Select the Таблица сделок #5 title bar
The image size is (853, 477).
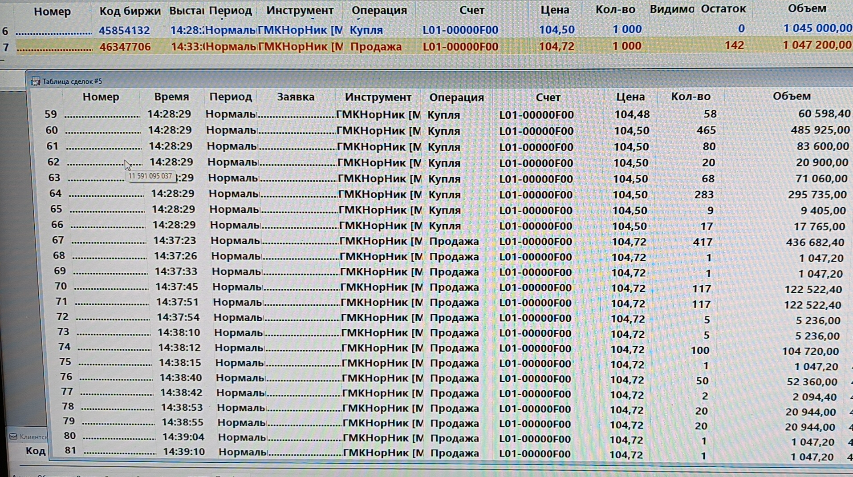click(x=439, y=81)
